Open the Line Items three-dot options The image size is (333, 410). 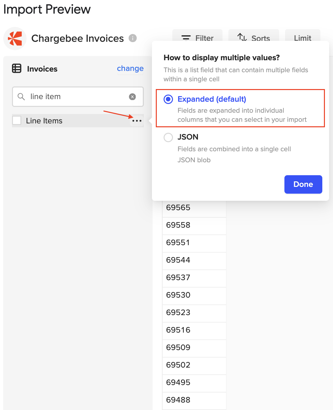(x=137, y=121)
